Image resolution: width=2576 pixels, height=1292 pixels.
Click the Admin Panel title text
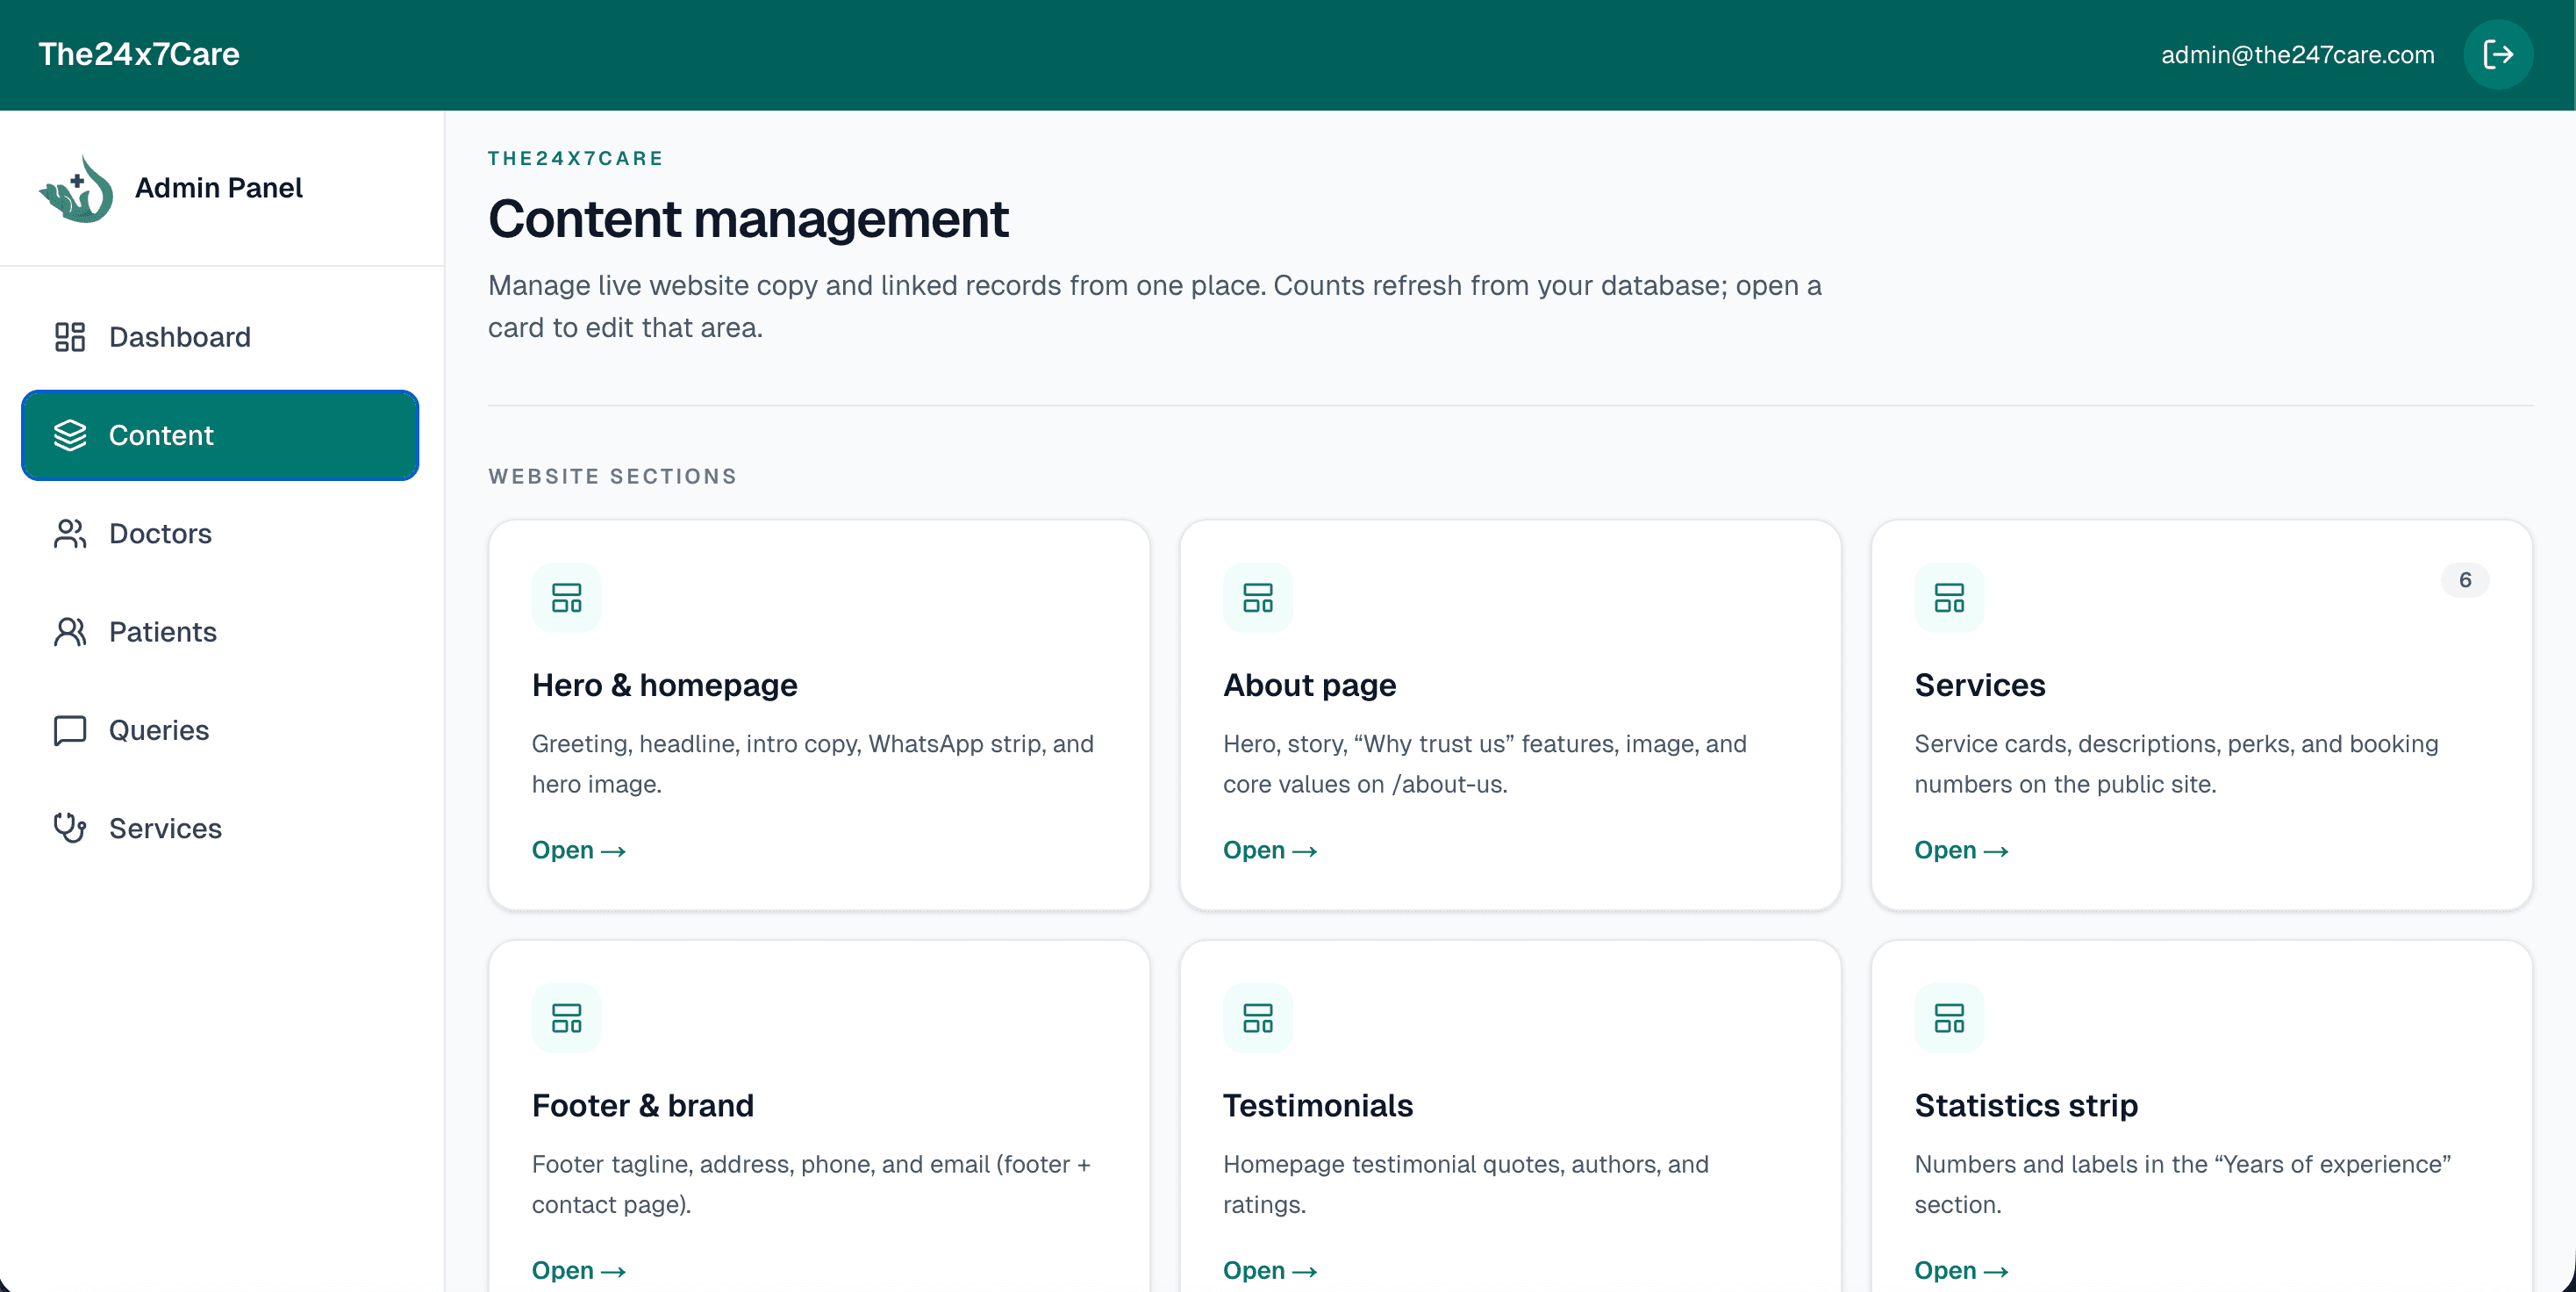click(x=218, y=188)
